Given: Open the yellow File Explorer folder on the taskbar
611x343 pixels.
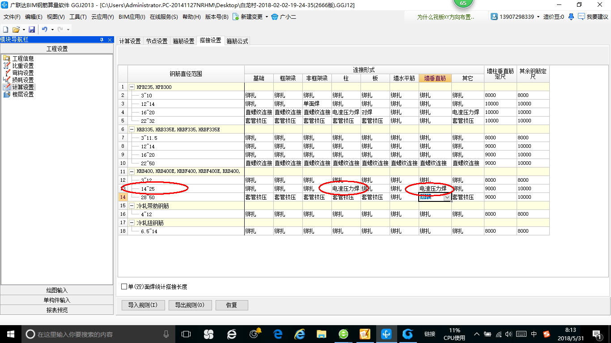Looking at the screenshot, I should pyautogui.click(x=321, y=334).
